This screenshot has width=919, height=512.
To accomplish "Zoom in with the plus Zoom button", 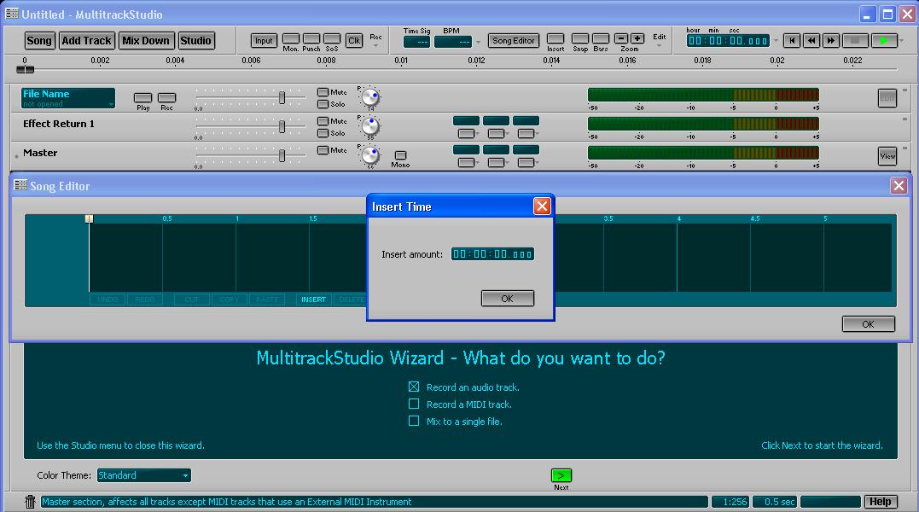I will (x=637, y=38).
